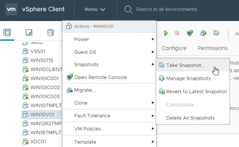Expand the Guest OS submenu
This screenshot has height=147, width=239.
click(x=109, y=52)
